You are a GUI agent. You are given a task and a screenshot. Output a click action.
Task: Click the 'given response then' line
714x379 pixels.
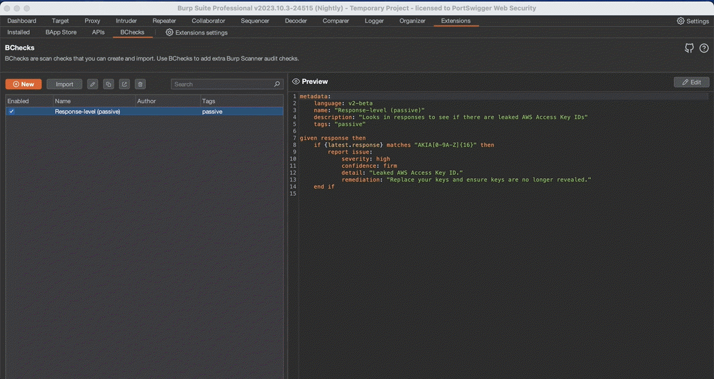333,138
